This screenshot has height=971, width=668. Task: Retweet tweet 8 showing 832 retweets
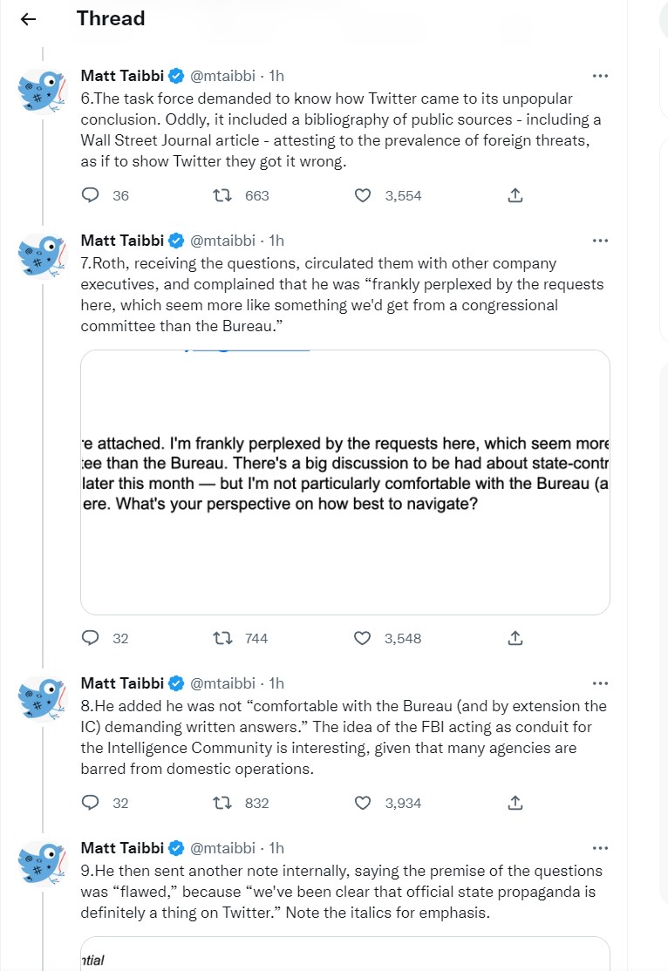[x=222, y=803]
